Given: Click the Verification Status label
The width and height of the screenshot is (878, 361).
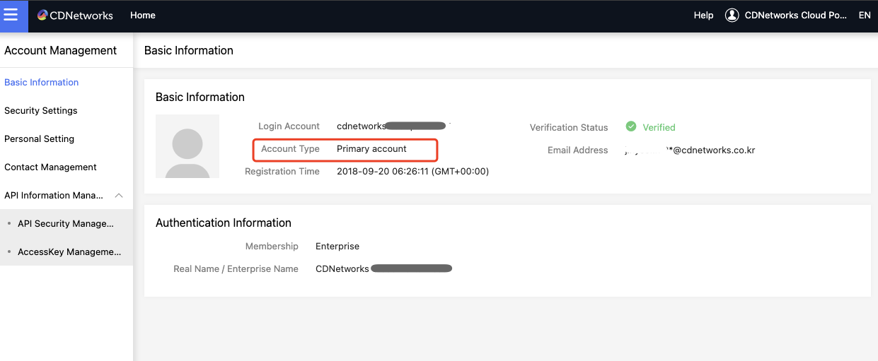Looking at the screenshot, I should 569,128.
